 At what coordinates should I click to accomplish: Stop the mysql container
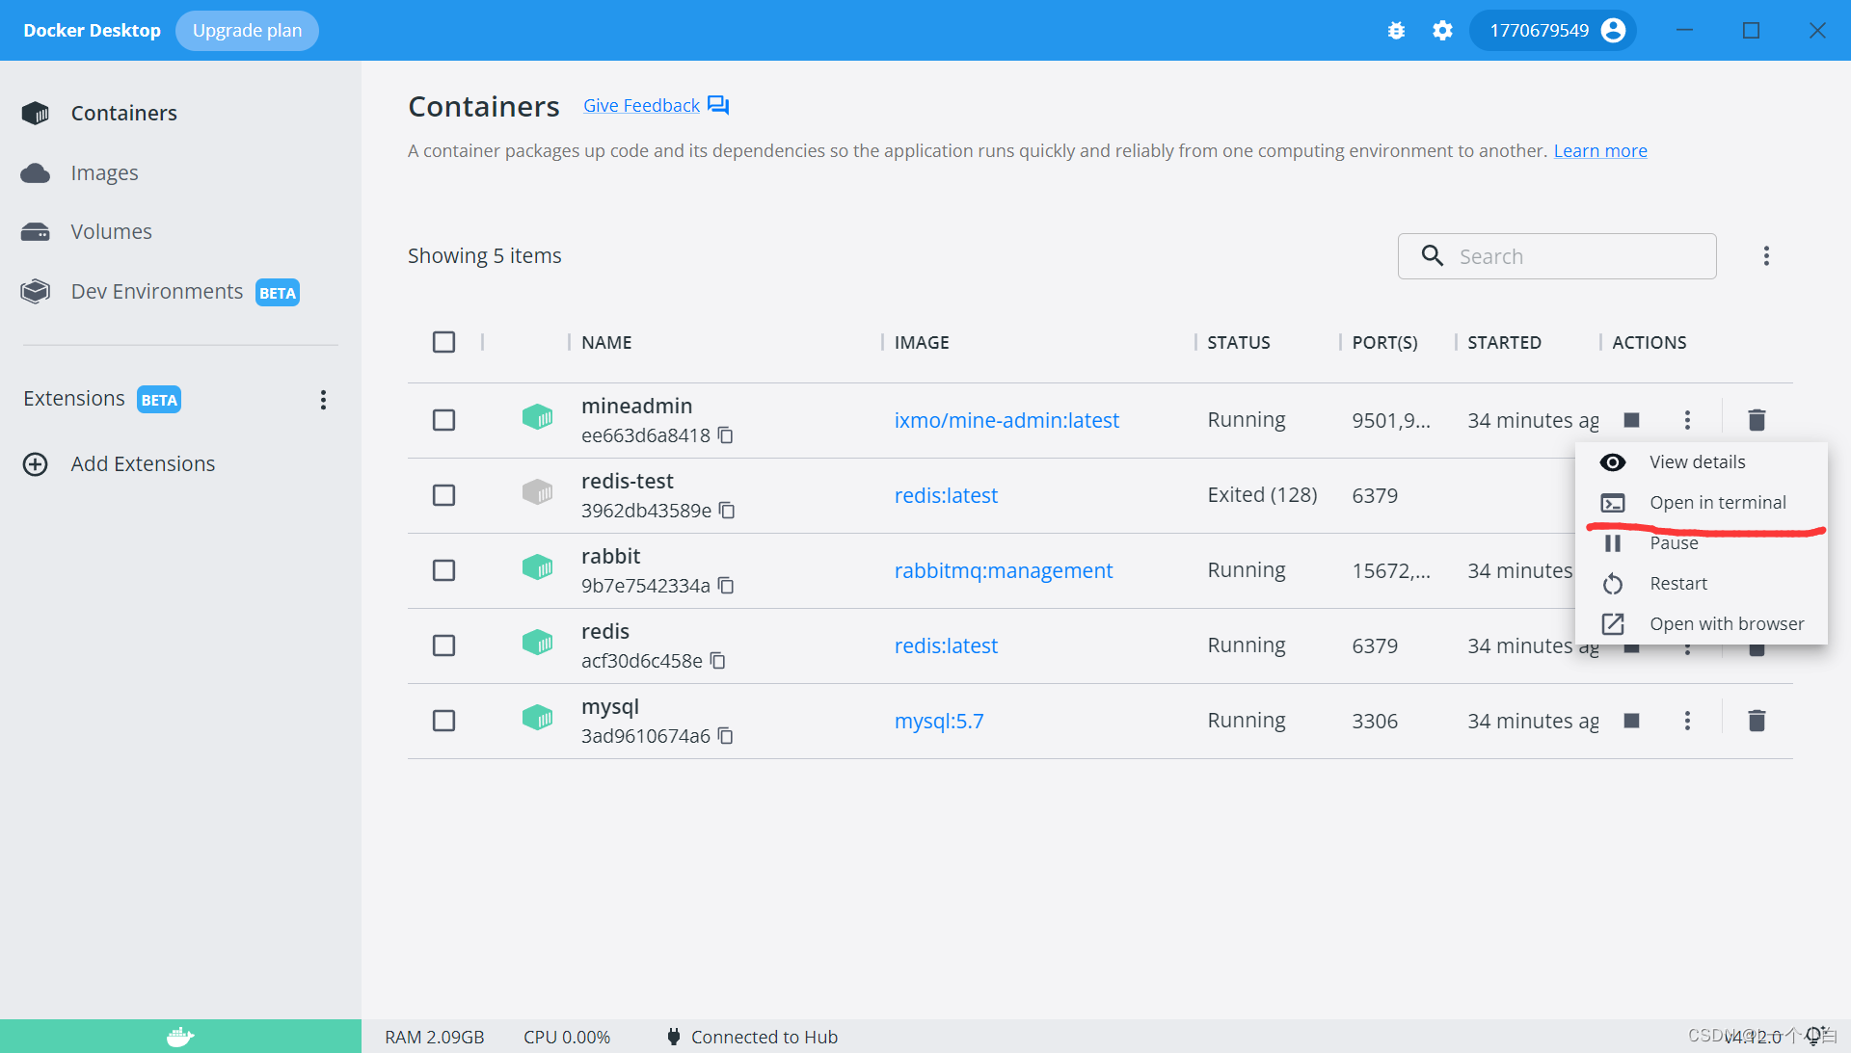1631,721
